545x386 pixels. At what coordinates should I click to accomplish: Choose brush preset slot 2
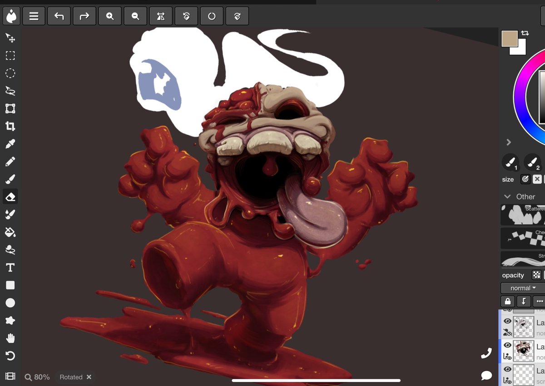pyautogui.click(x=532, y=162)
